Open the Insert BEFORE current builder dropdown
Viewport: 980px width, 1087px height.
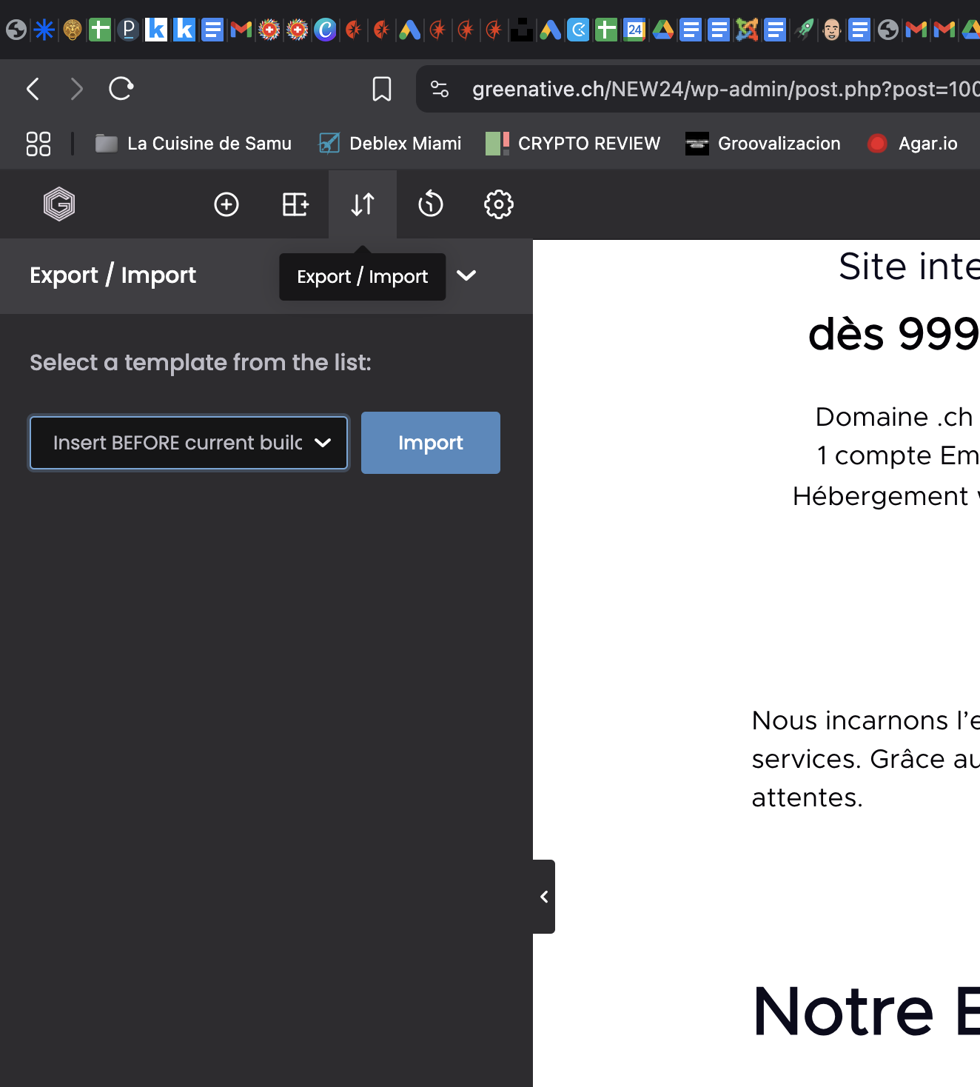[189, 443]
